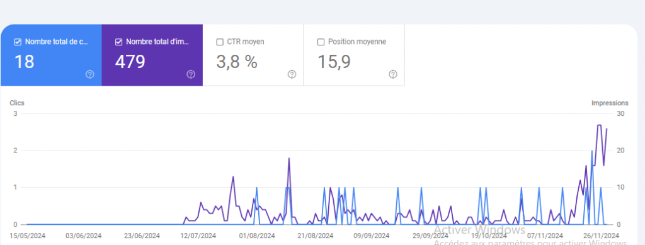The image size is (645, 245).
Task: Click the Clics axis label
Action: (17, 103)
